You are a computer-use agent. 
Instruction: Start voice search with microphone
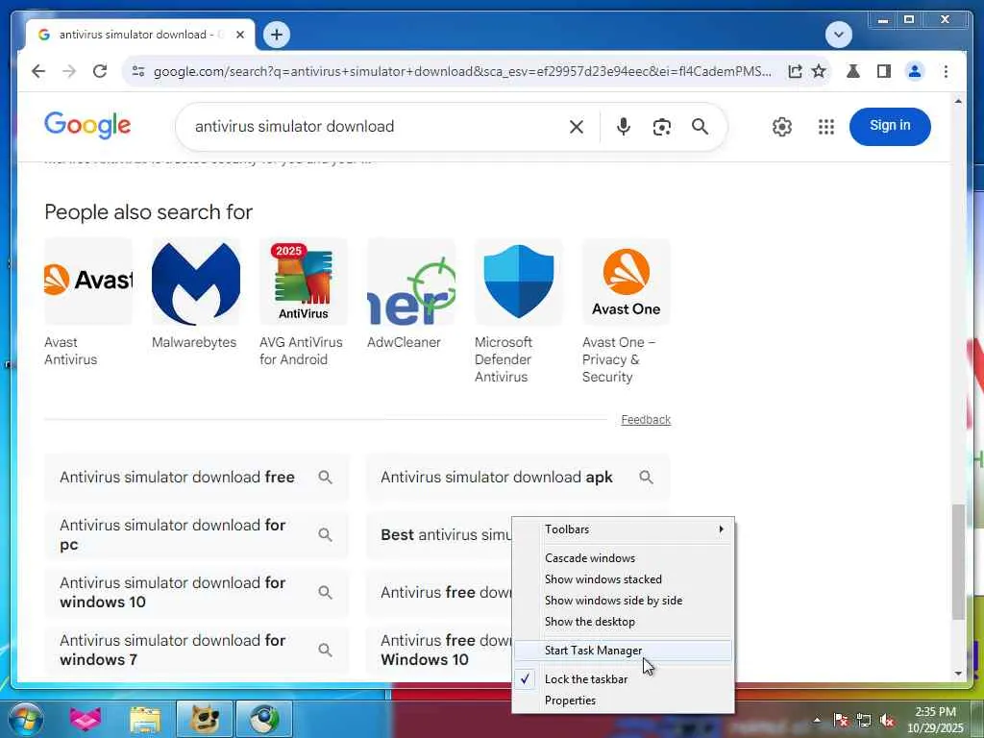tap(623, 127)
